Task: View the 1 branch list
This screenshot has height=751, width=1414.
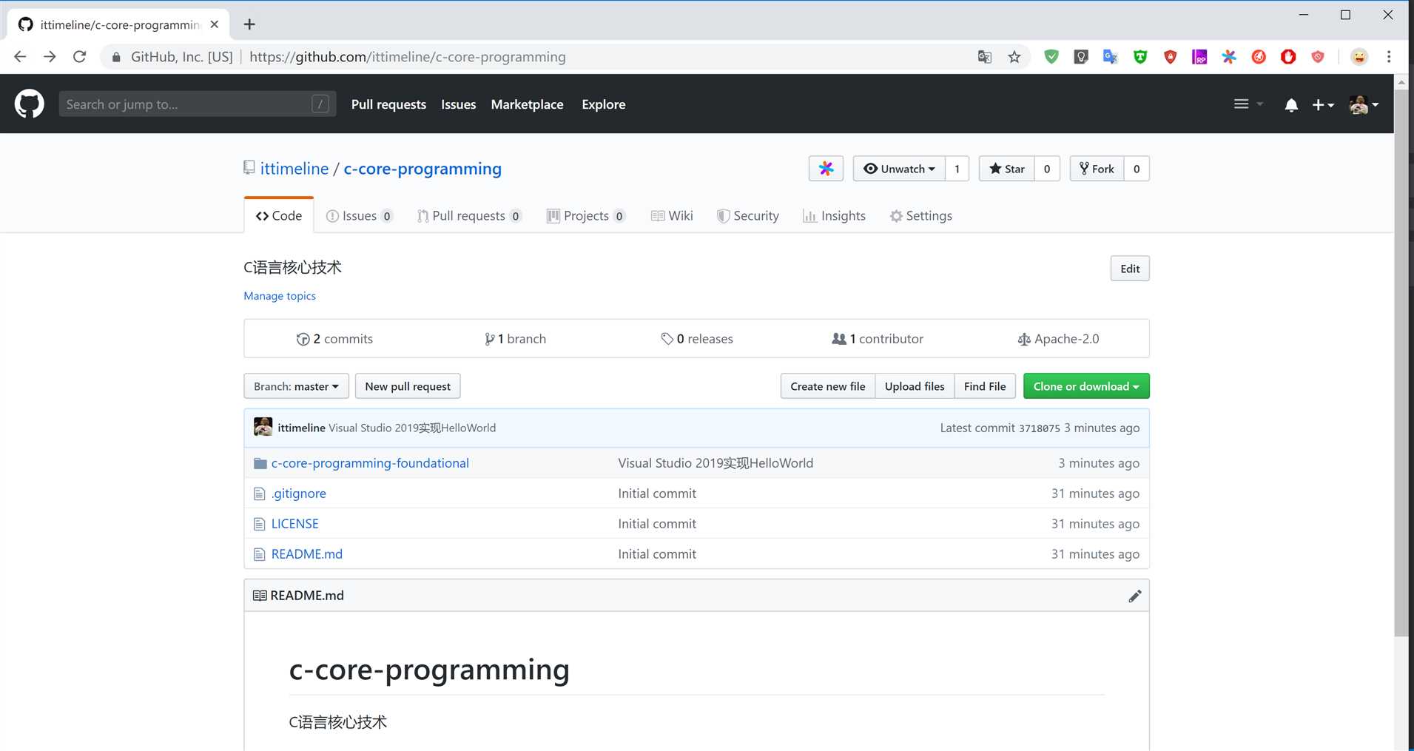Action: (515, 339)
